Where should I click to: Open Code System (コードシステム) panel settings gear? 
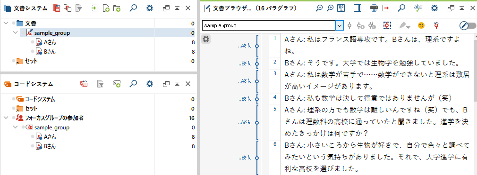149,84
